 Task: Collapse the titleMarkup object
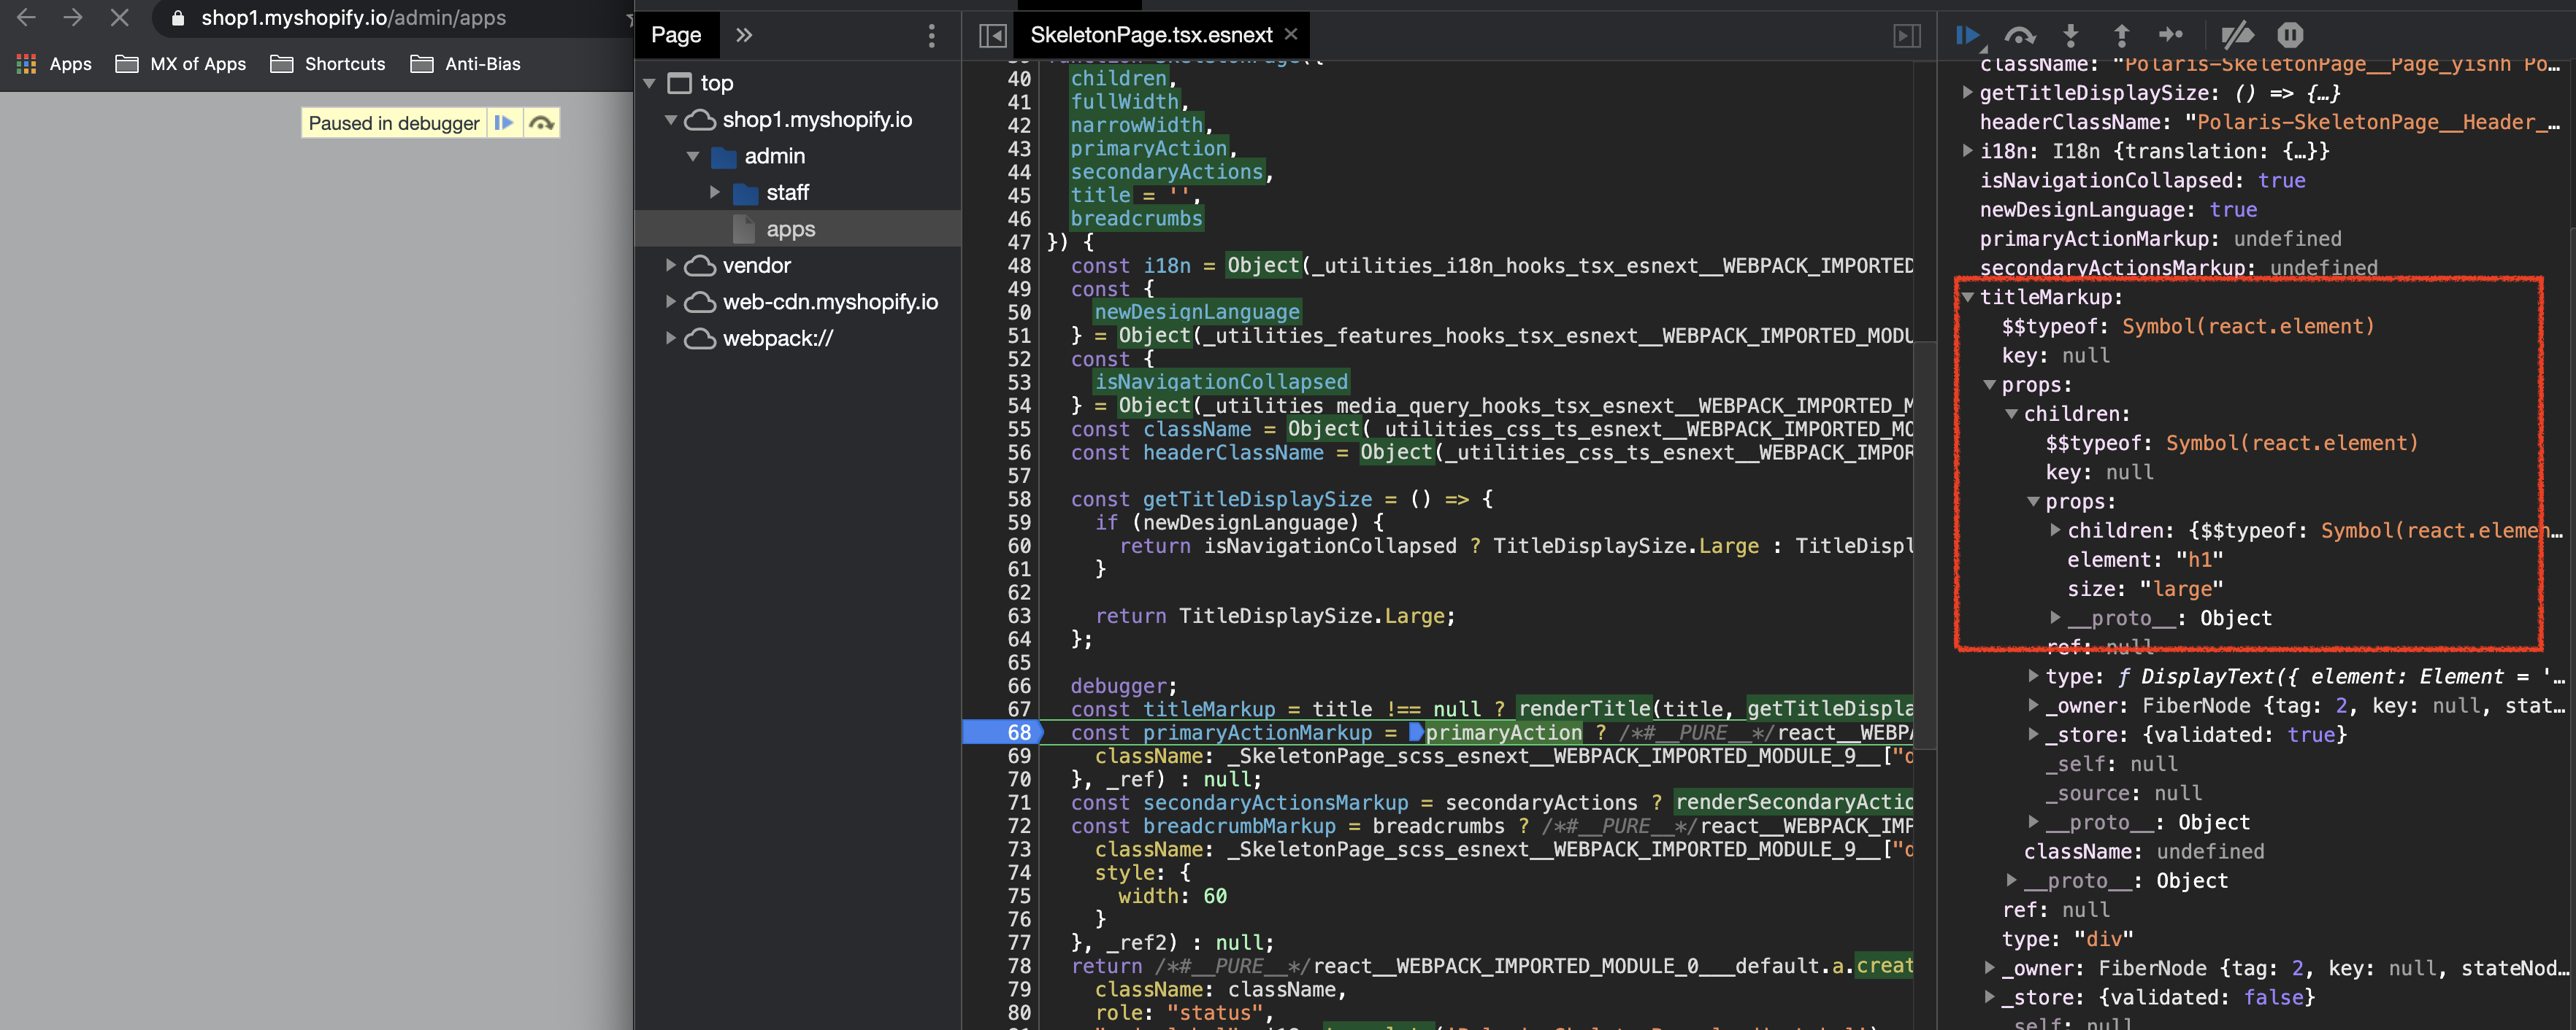[1968, 297]
